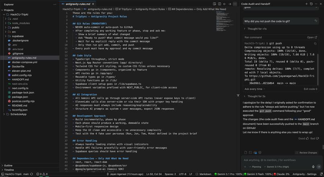
Task: Synchronize changes with status bar sync icon
Action: [31, 174]
